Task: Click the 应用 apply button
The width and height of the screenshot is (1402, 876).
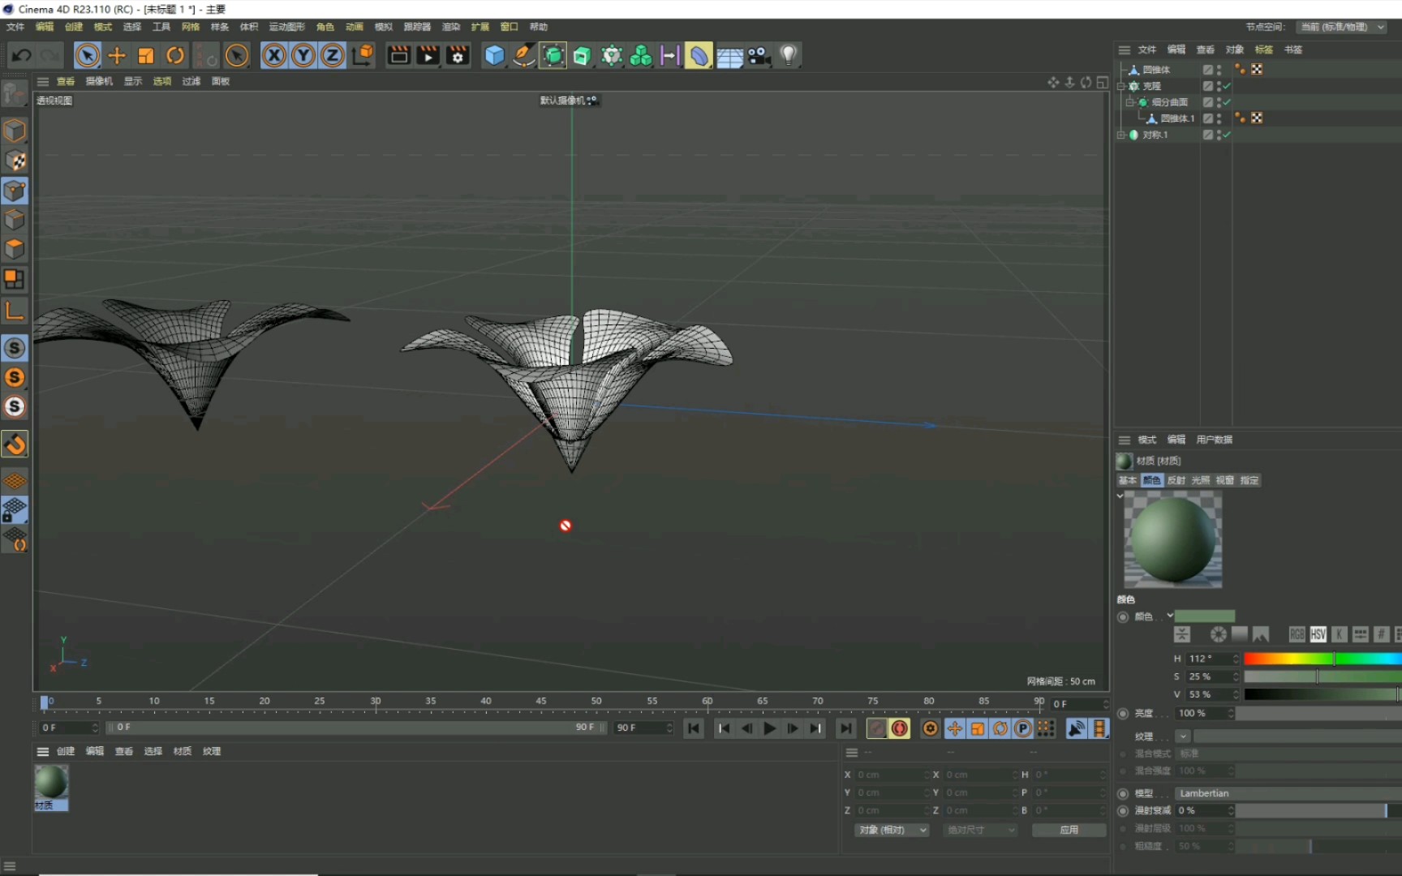Action: tap(1069, 830)
